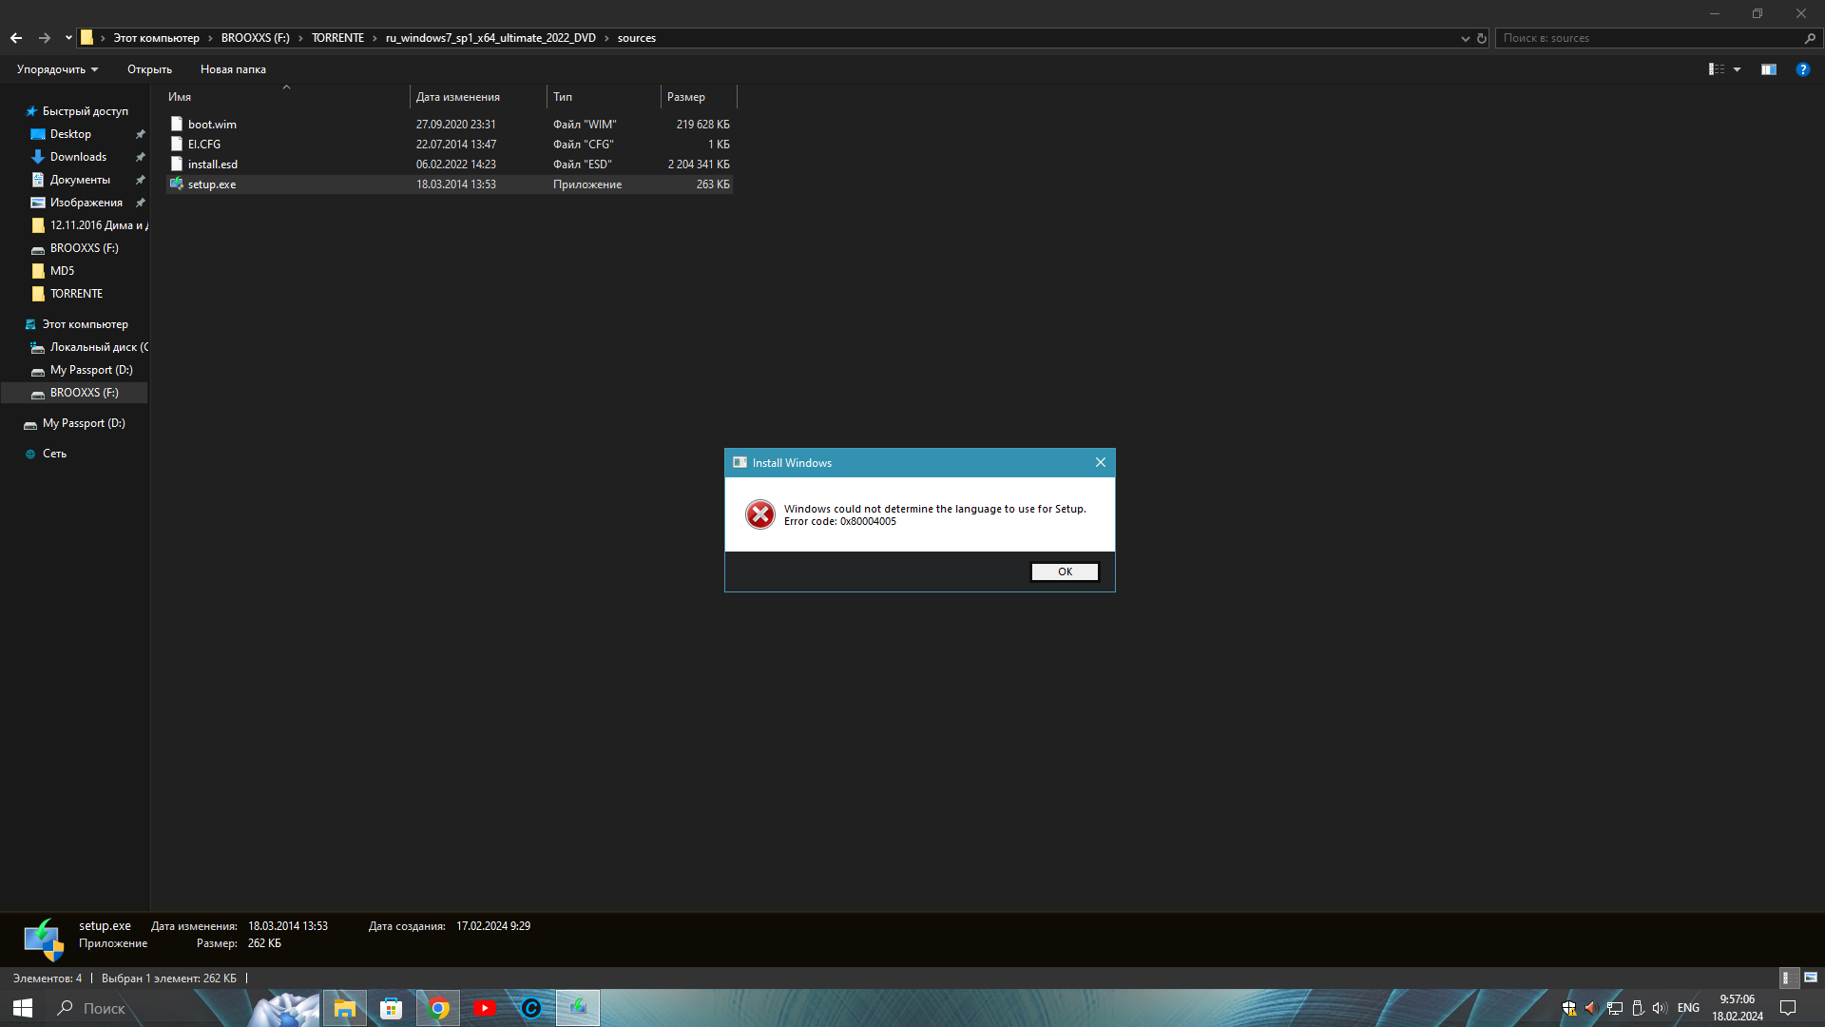The width and height of the screenshot is (1825, 1027).
Task: Open Google Chrome from the taskbar
Action: [438, 1008]
